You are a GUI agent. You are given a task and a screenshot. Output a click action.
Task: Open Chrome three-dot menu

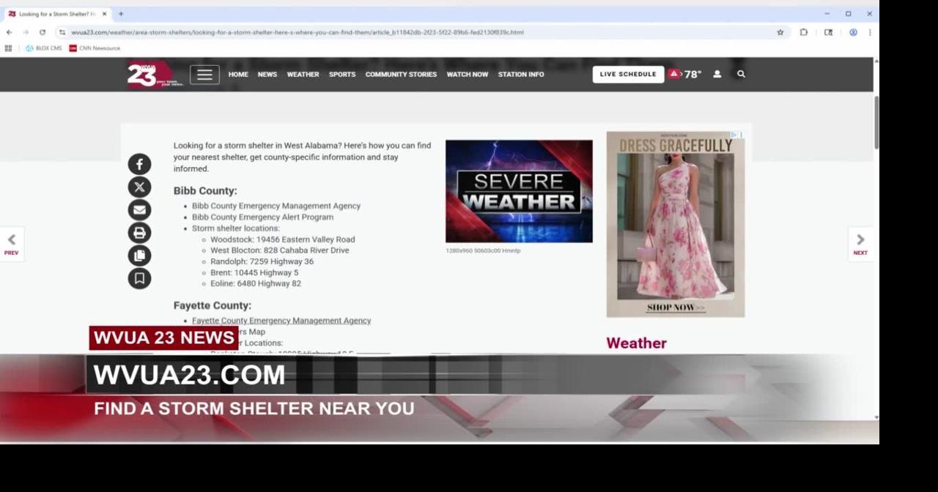coord(870,32)
